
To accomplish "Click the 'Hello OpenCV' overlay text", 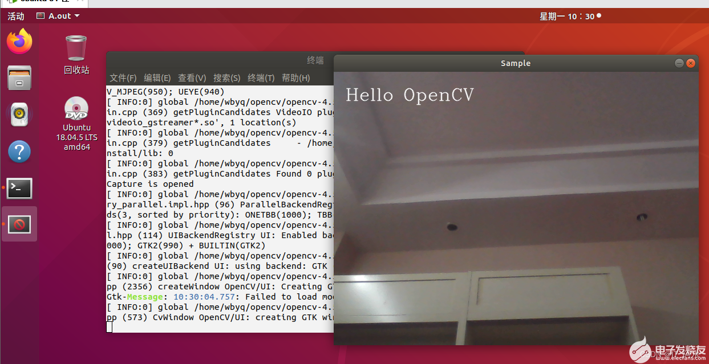I will tap(410, 95).
